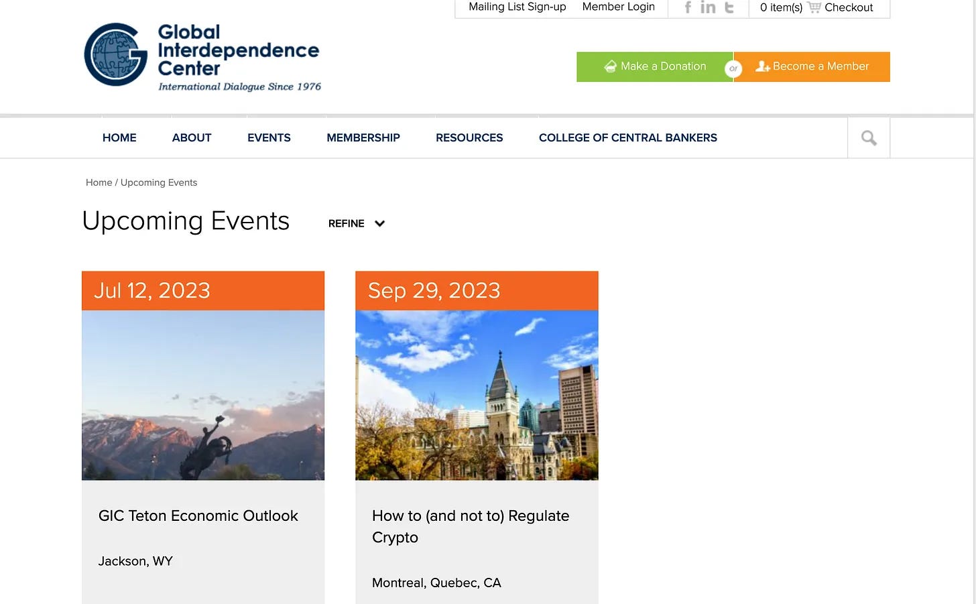
Task: Click International Dialogue Since 1976 tagline
Action: click(x=239, y=86)
